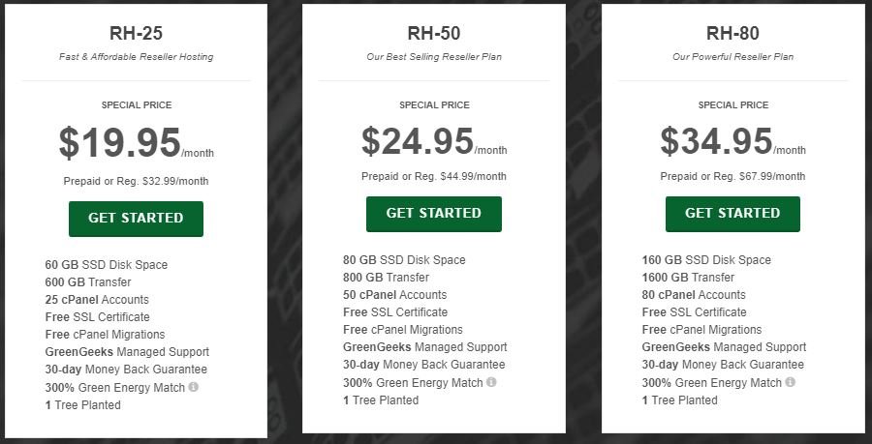Screen dimensions: 872x444
Task: Click the info icon beside RH-50 Green Energy Match
Action: tap(491, 382)
